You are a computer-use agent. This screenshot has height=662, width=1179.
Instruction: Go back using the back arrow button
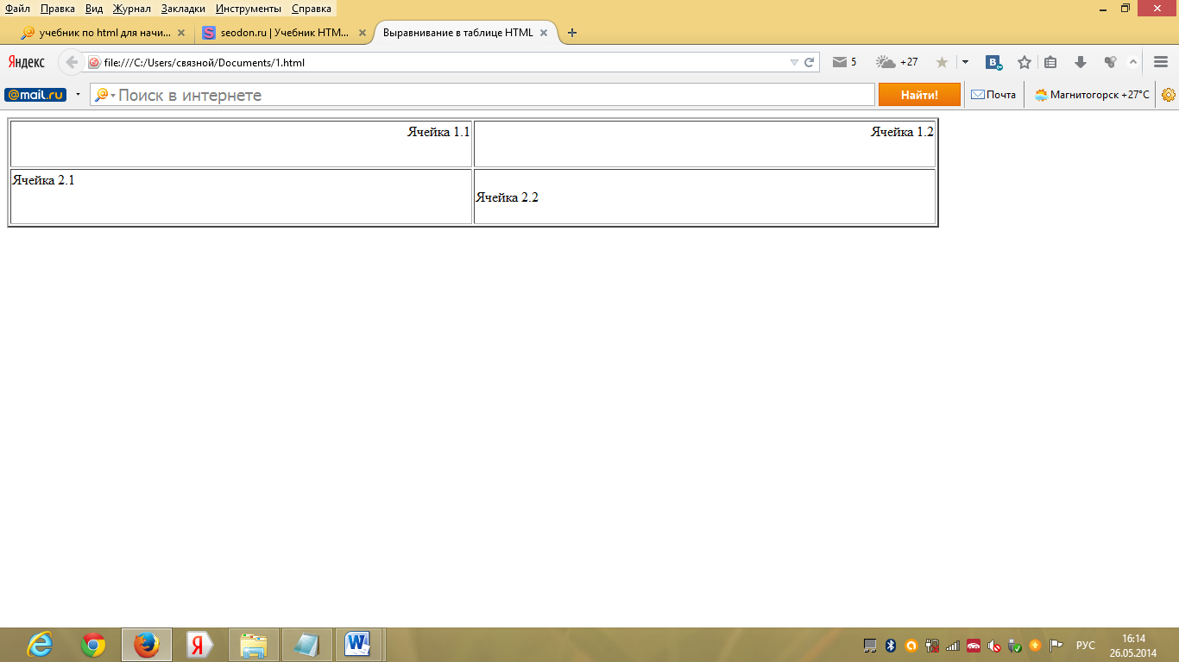pyautogui.click(x=72, y=62)
